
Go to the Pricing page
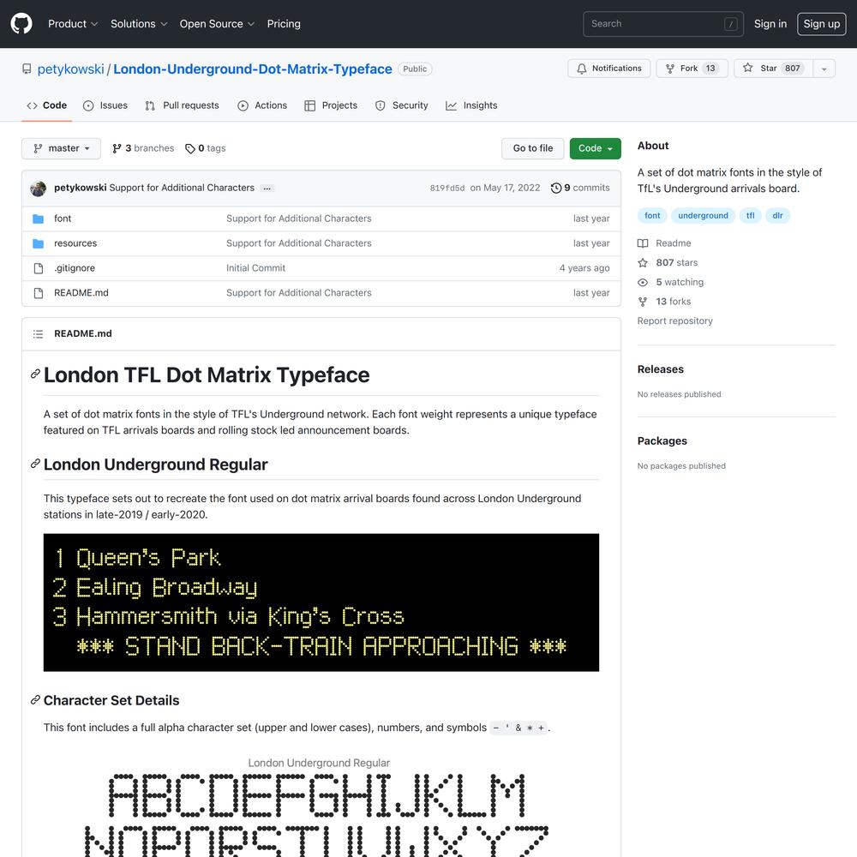pos(284,24)
